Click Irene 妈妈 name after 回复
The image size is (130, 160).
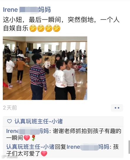click(x=88, y=147)
